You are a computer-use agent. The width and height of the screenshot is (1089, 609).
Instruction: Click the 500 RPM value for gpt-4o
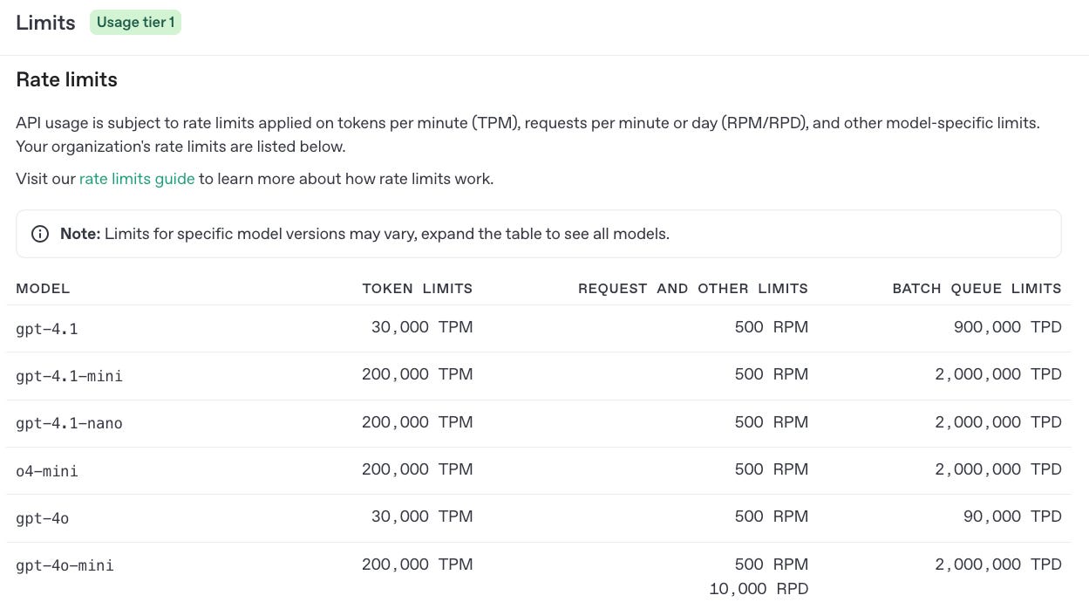tap(772, 517)
